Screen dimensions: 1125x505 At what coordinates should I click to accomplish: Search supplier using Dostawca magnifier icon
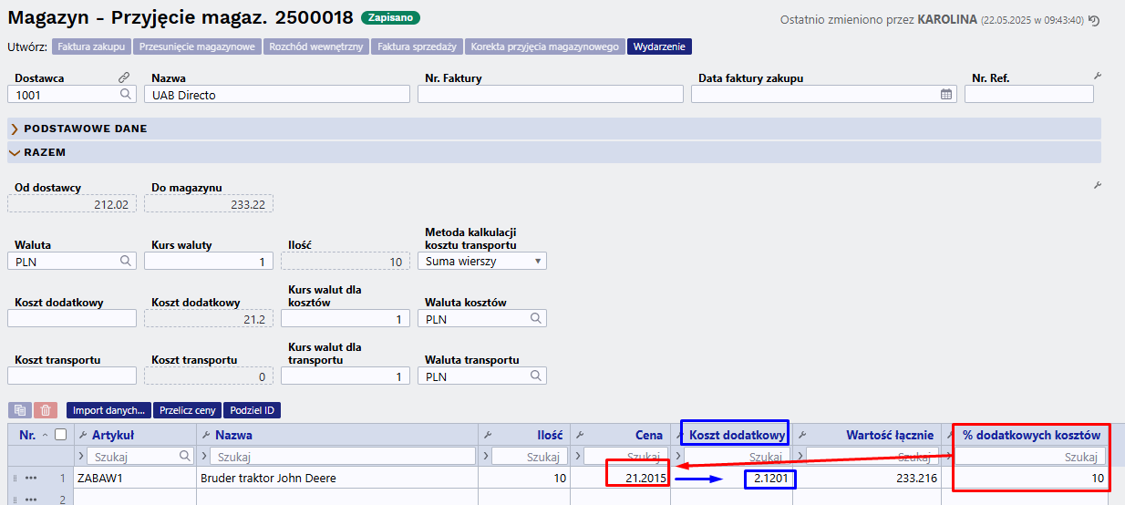pos(125,94)
